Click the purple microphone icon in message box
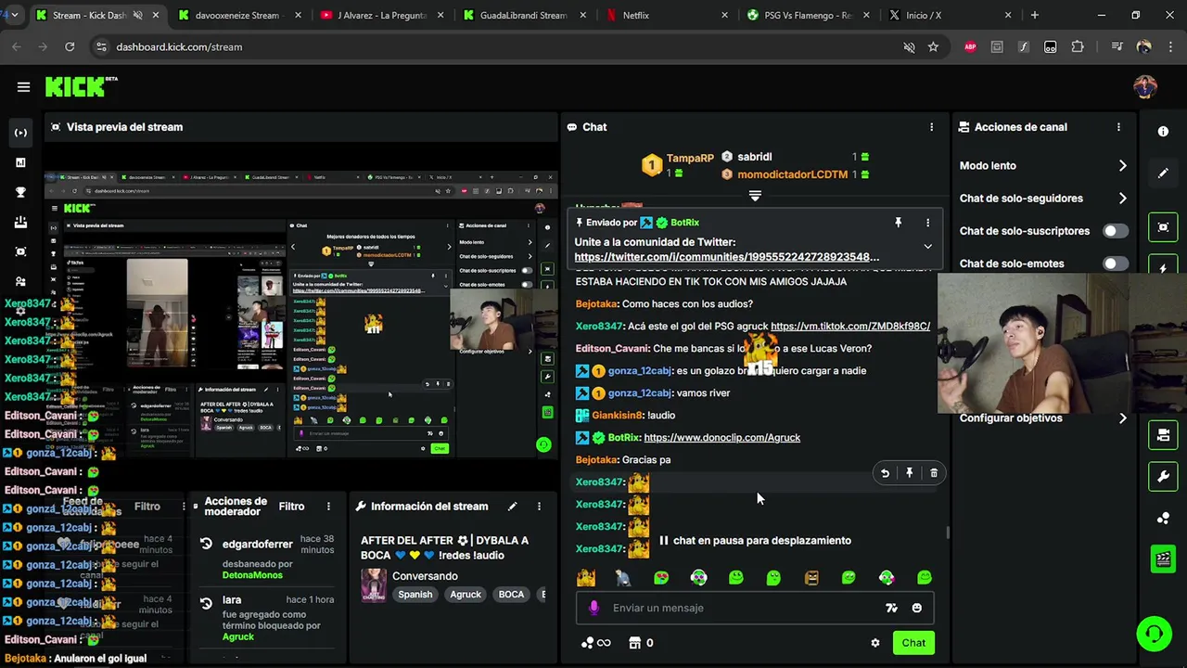Screen dimensions: 1187x668 click(594, 608)
